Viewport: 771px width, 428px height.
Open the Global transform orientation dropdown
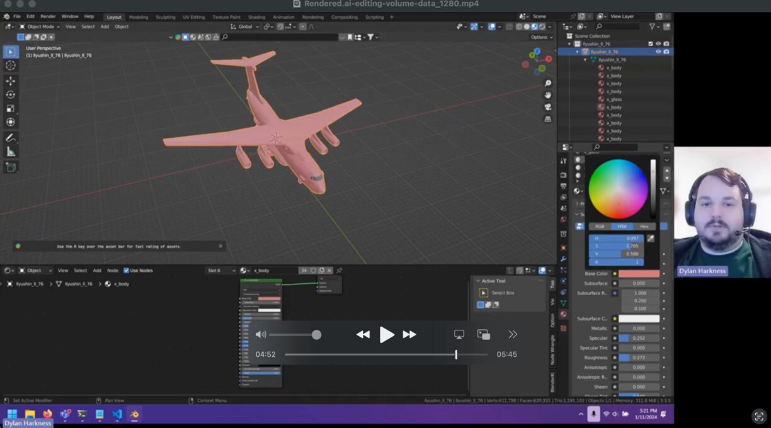click(244, 26)
